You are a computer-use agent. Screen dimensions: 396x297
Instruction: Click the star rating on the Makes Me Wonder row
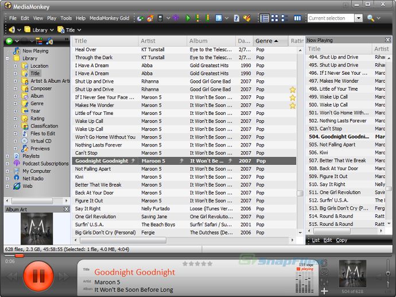coord(293,105)
